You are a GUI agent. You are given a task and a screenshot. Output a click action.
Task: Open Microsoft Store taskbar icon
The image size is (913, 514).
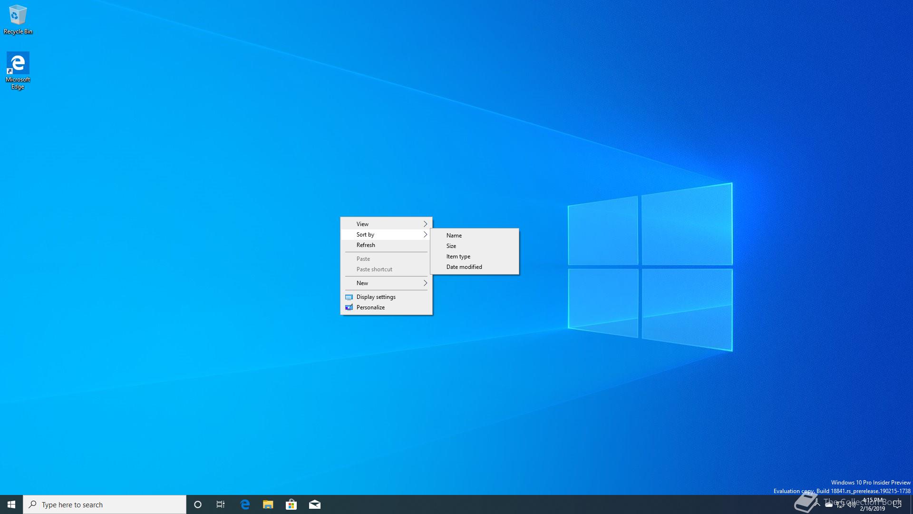291,504
